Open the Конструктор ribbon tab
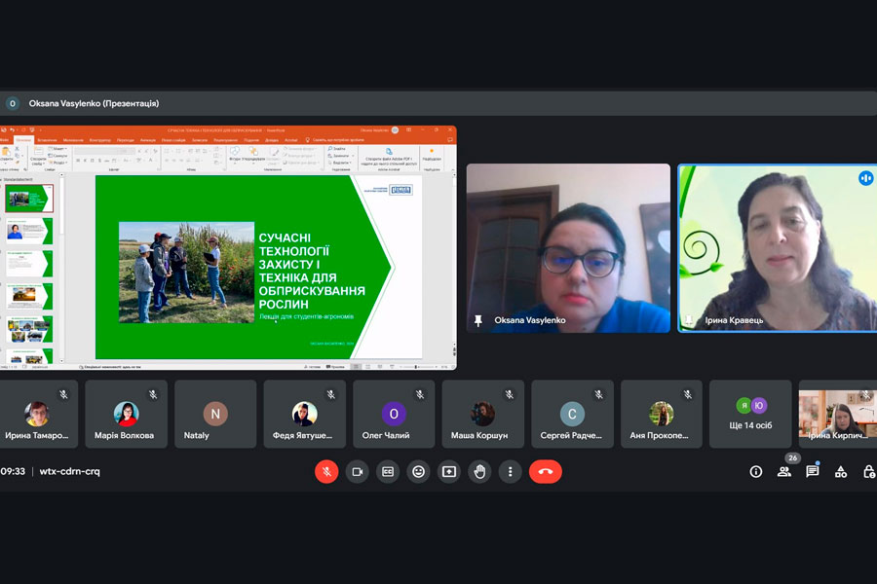This screenshot has height=584, width=877. click(x=100, y=140)
